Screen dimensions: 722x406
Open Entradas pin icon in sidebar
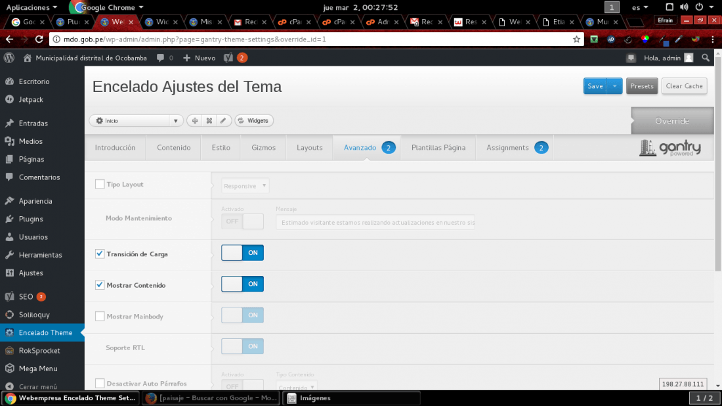[9, 124]
